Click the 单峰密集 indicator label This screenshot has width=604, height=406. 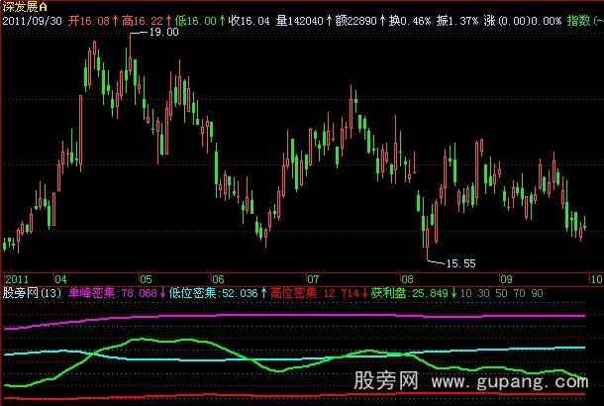coord(96,293)
